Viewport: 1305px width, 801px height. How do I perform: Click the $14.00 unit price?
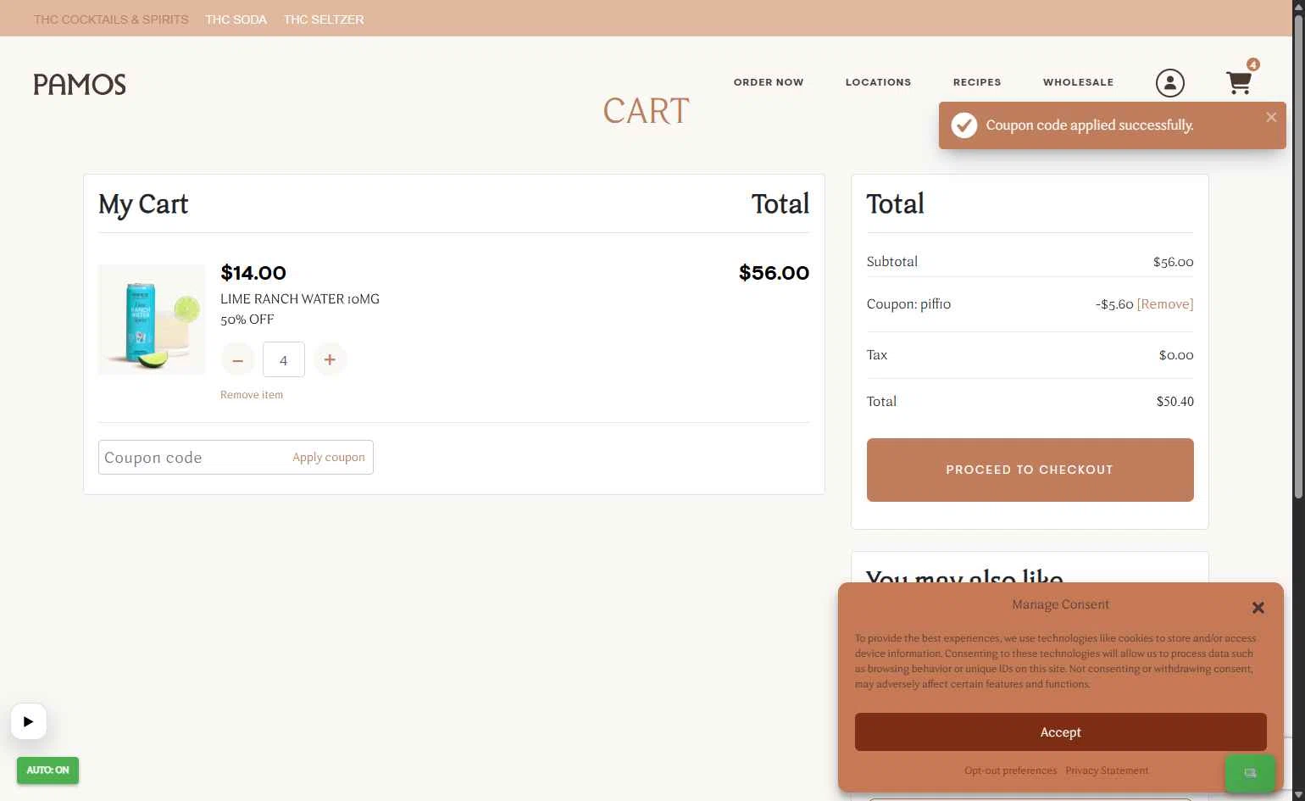click(x=253, y=273)
